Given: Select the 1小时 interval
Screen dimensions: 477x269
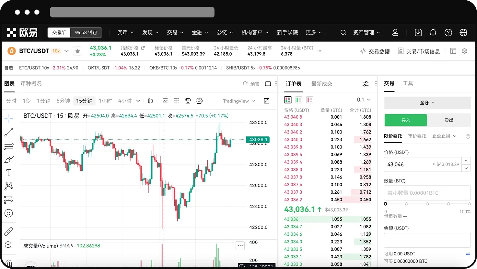Looking at the screenshot, I should [x=105, y=101].
